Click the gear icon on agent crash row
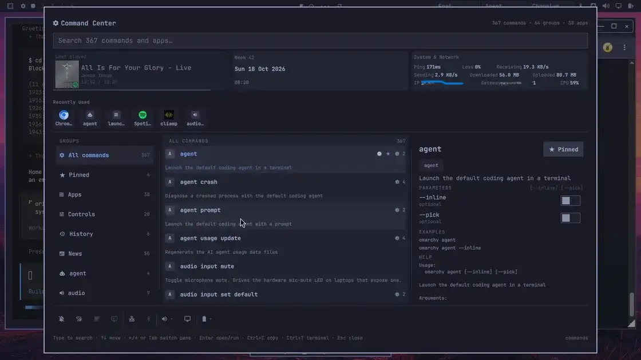Screen dimensions: 641x360 [x=397, y=182]
